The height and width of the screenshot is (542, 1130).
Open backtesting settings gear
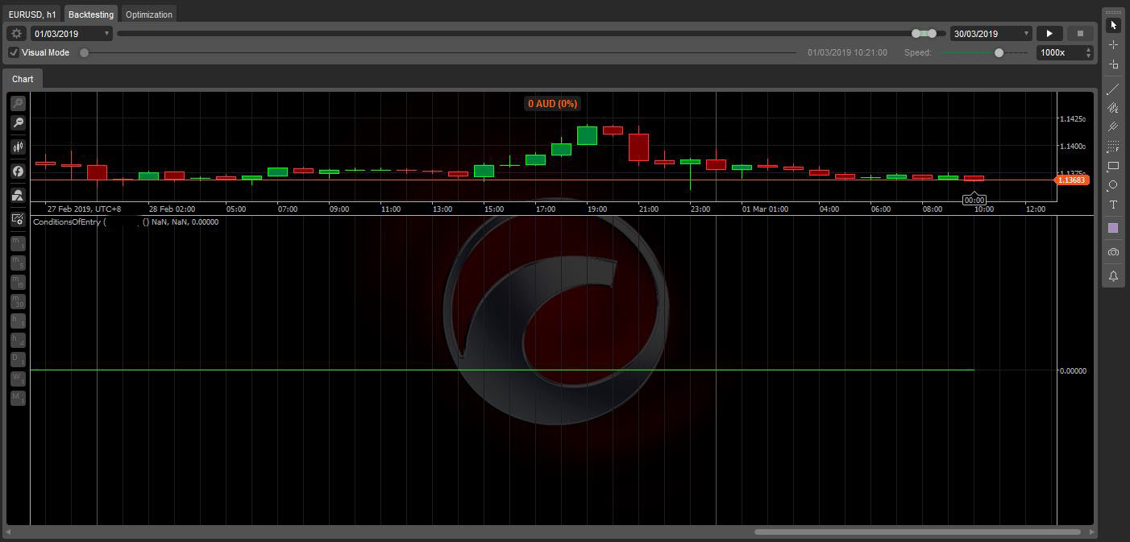(x=16, y=34)
